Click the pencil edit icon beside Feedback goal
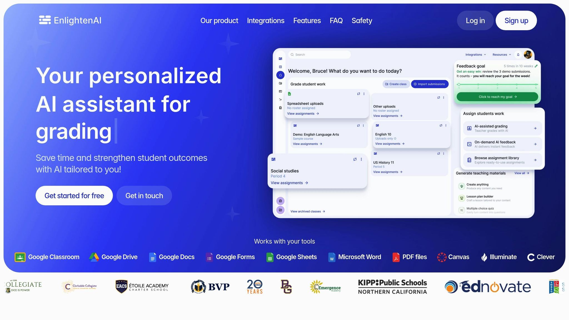The image size is (569, 320). tap(536, 66)
